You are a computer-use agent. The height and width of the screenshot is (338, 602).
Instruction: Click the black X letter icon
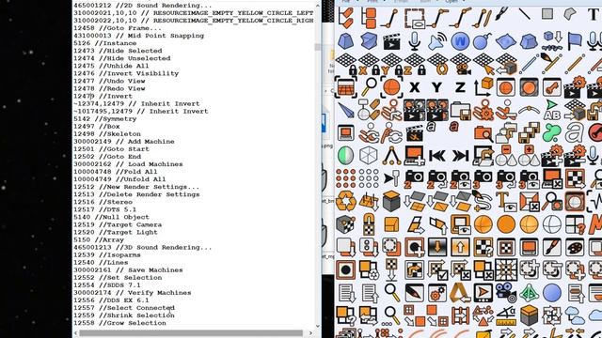point(414,87)
